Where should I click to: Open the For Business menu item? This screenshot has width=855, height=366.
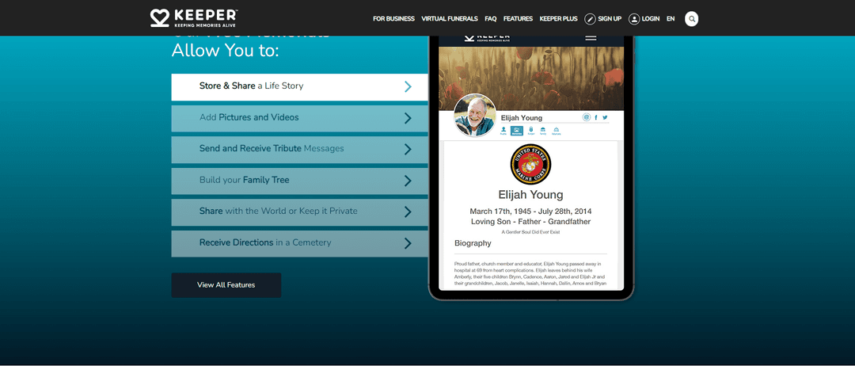pyautogui.click(x=393, y=18)
